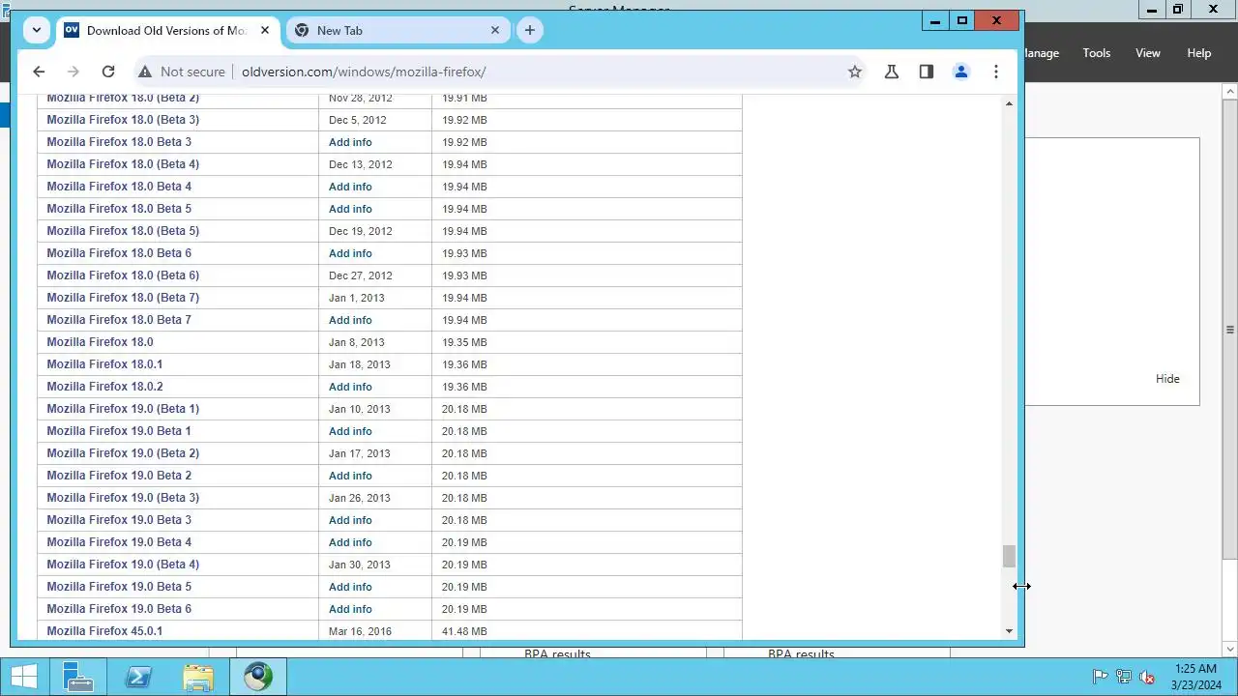Show the taskbar clock and date

[x=1195, y=677]
